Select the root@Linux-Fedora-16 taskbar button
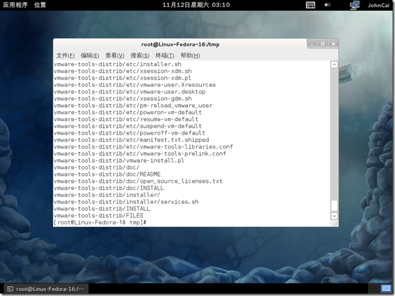The height and width of the screenshot is (296, 395). (x=46, y=289)
